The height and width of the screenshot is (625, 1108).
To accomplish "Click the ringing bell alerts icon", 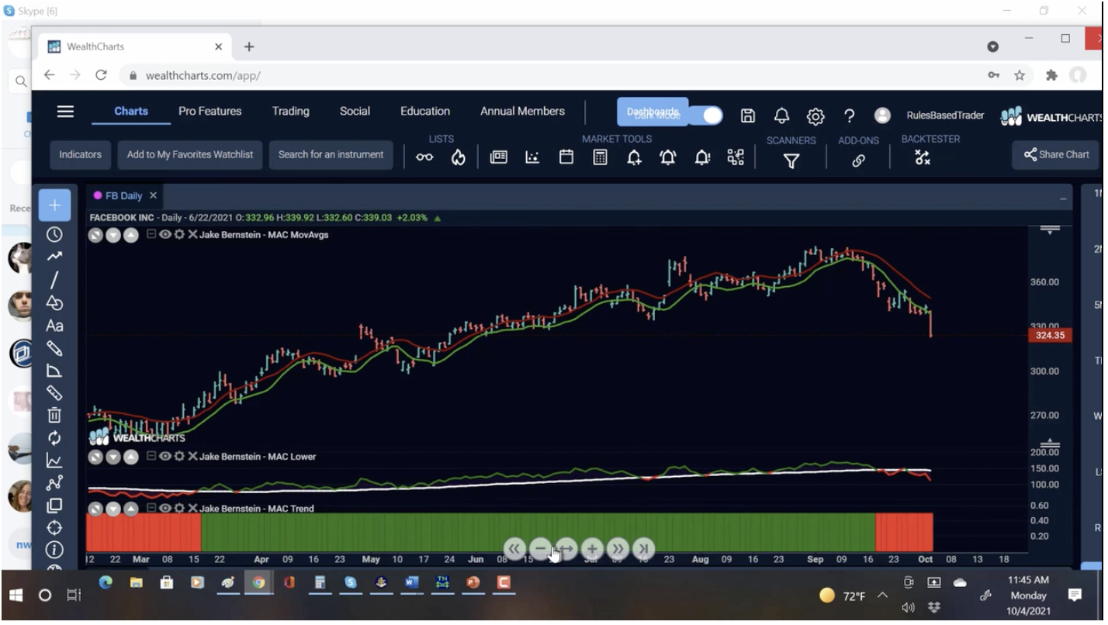I will click(668, 157).
